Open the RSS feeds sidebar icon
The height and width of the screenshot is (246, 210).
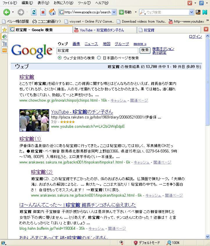[4, 50]
